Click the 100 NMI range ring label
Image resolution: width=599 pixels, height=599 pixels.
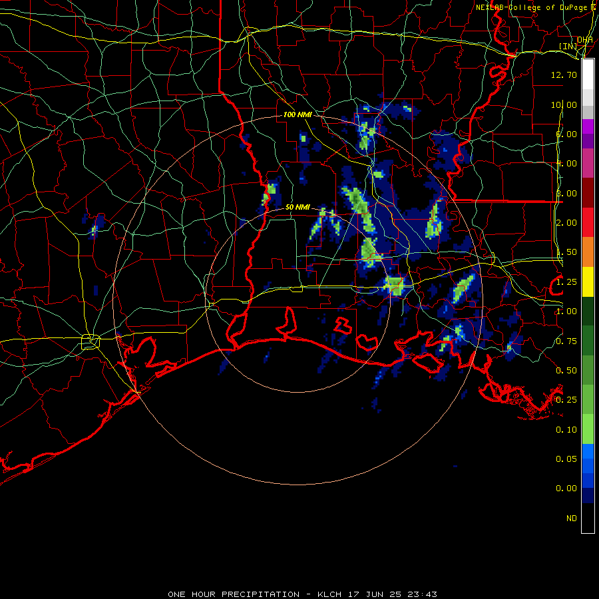click(x=298, y=114)
